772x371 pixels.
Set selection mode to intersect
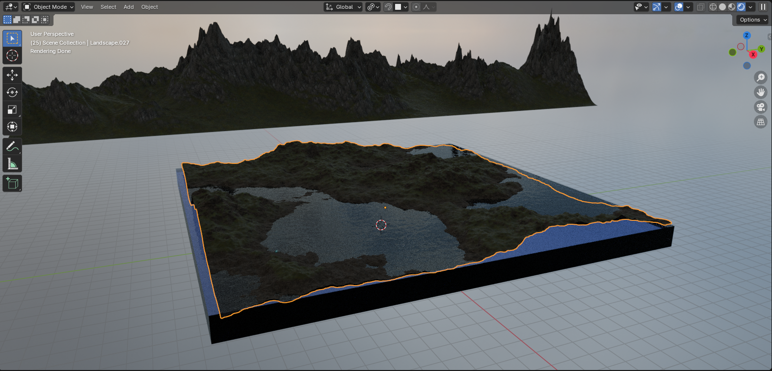pyautogui.click(x=45, y=20)
